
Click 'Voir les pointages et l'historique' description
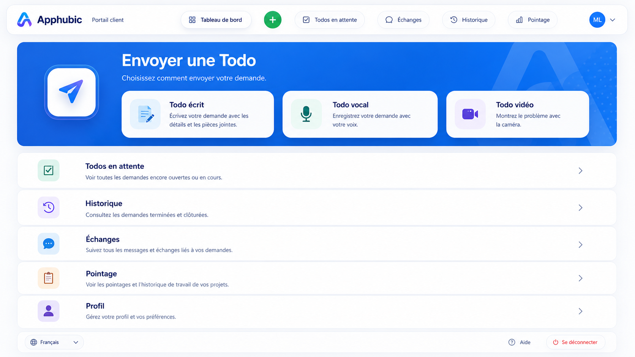coord(157,285)
